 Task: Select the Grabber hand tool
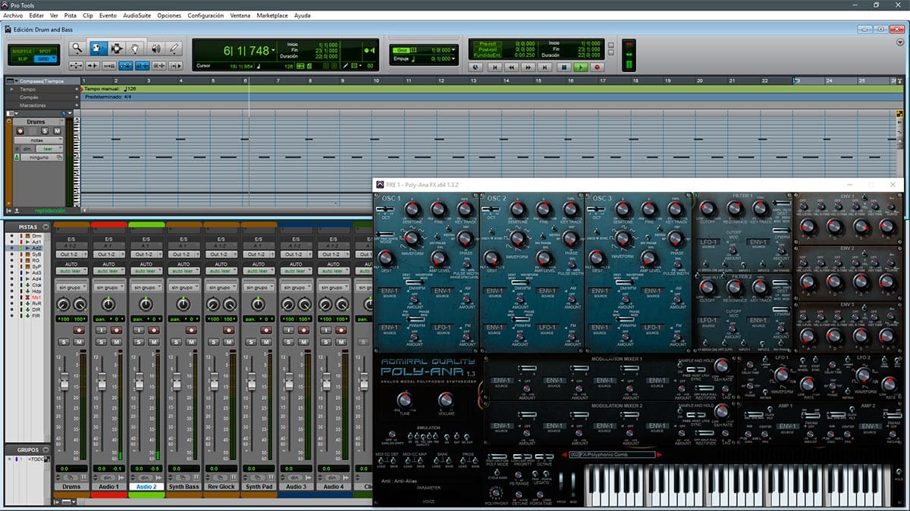point(135,48)
